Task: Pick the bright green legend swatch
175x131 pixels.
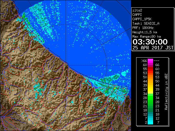Action: coord(150,98)
